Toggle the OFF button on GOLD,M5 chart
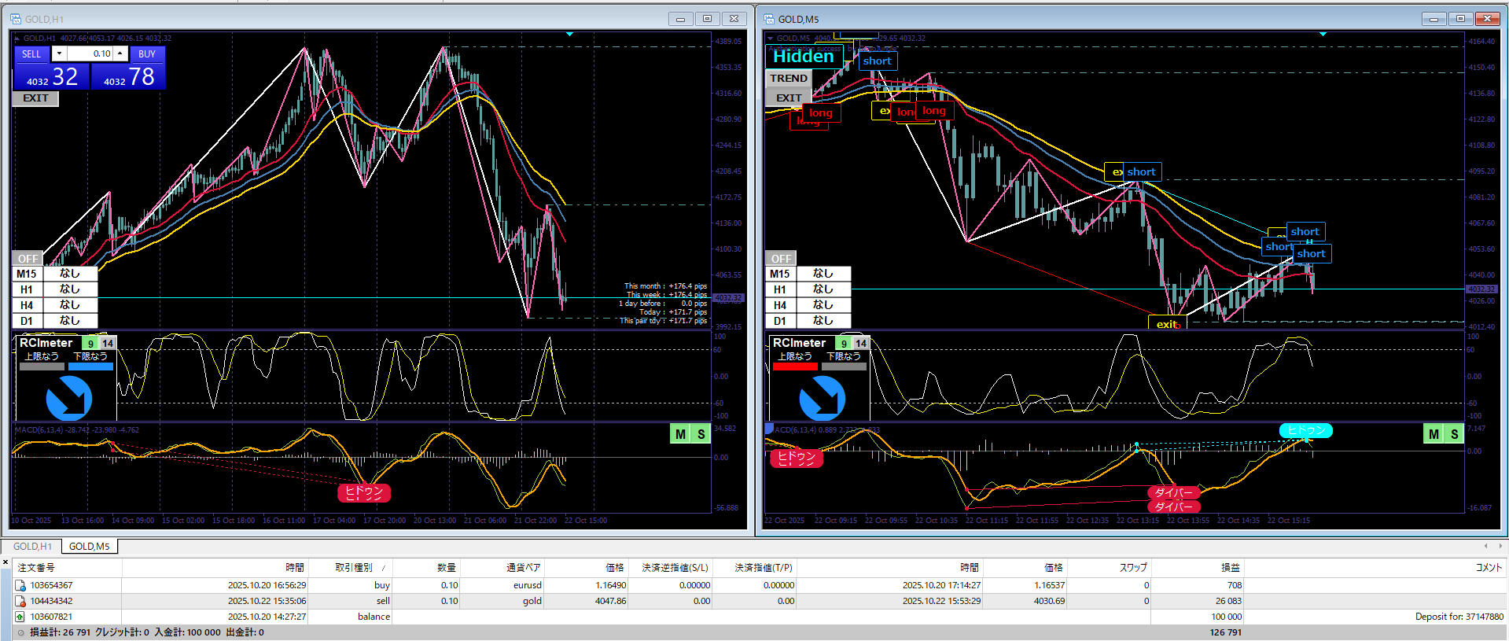The image size is (1509, 641). [781, 259]
